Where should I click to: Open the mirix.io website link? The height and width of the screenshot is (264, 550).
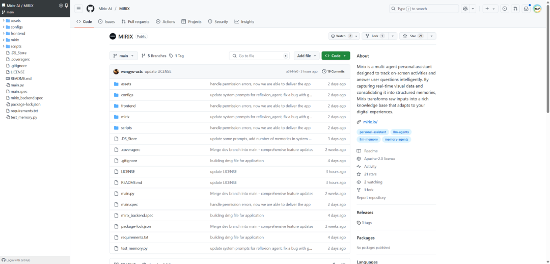[x=370, y=122]
